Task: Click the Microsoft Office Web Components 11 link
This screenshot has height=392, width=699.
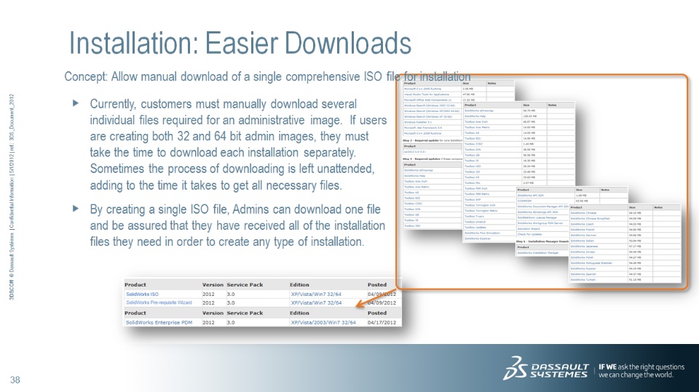Action: tap(427, 100)
